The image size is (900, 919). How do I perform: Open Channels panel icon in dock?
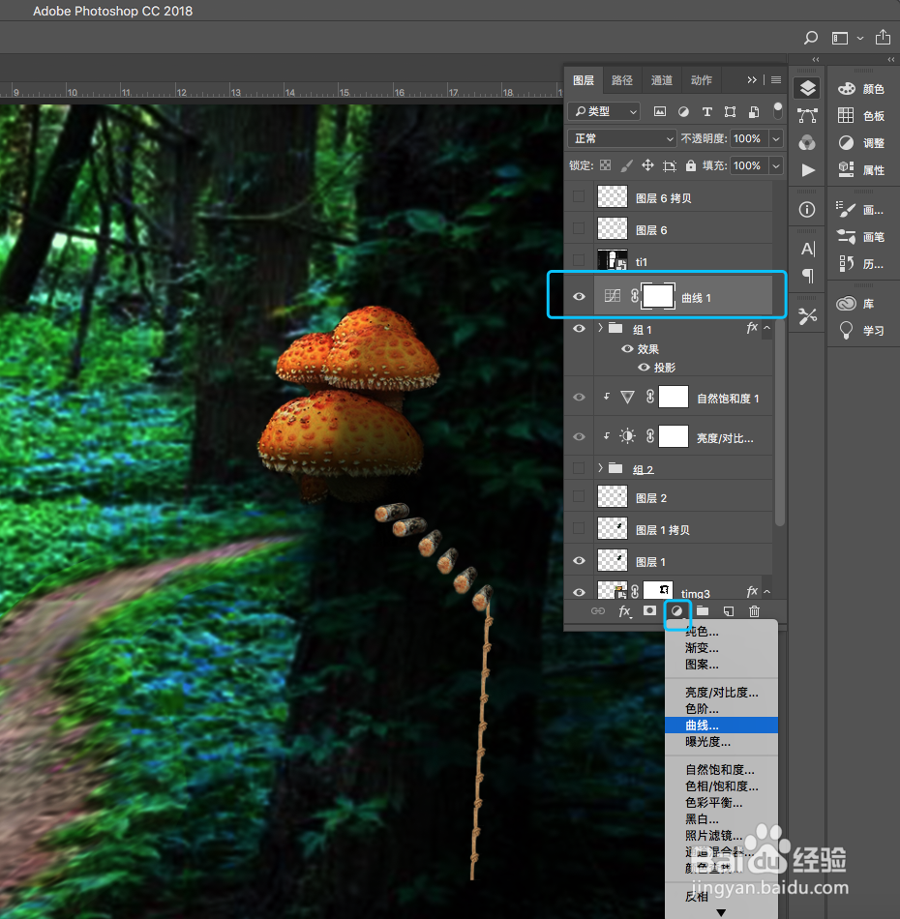pos(807,142)
